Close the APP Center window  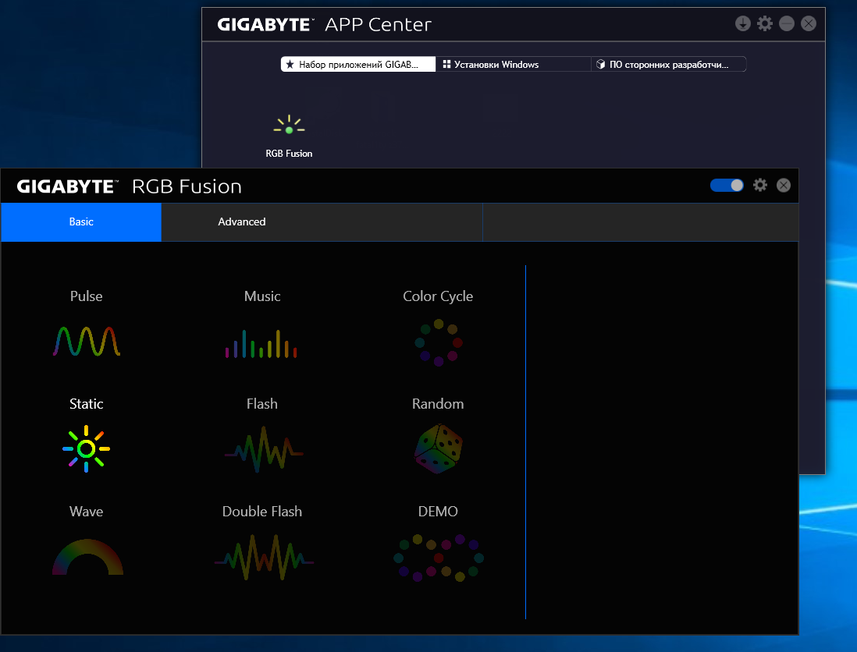809,23
